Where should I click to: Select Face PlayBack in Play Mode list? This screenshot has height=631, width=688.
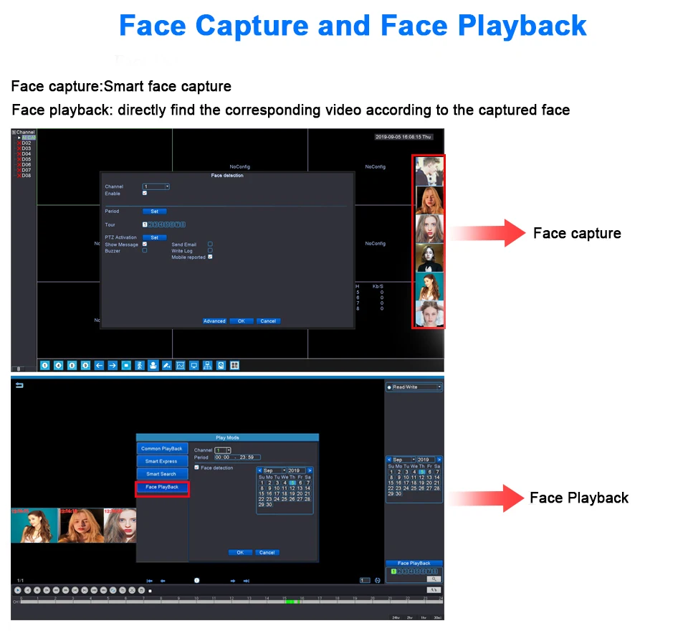pos(162,488)
